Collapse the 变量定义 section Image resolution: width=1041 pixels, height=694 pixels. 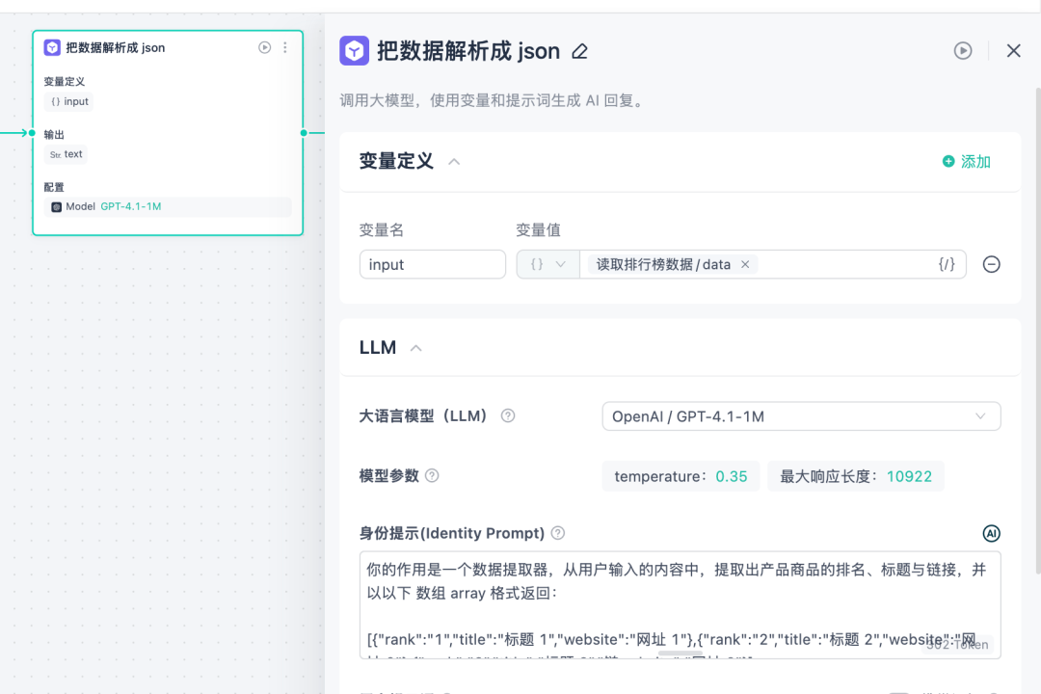click(454, 161)
